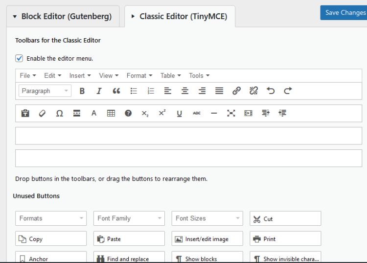Screen dimensions: 367x263
Task: Click the Justify icon
Action: 219,91
